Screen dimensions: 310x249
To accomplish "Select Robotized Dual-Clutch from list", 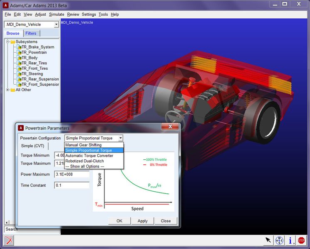I will [x=84, y=161].
